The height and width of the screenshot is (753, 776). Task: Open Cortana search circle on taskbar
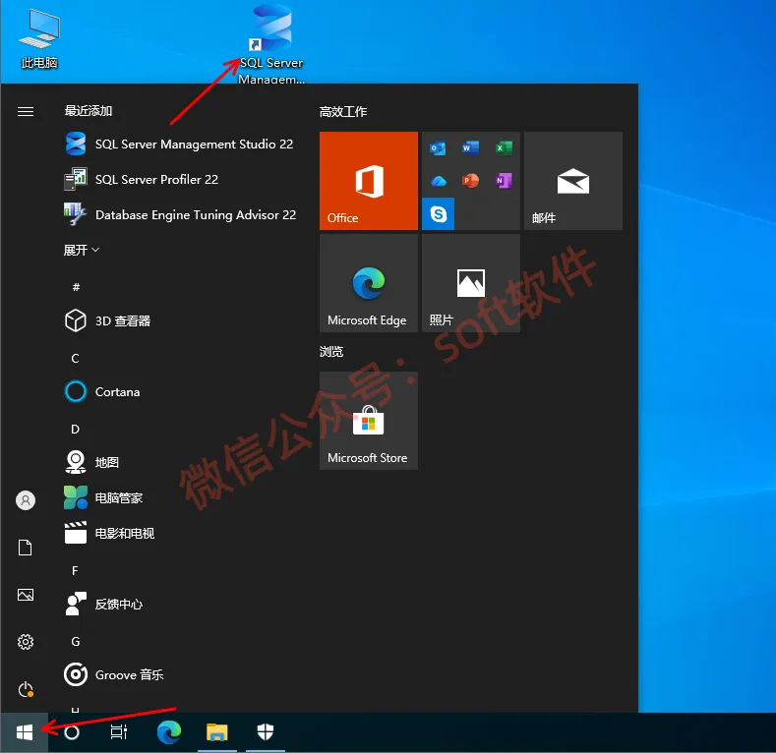(x=72, y=732)
